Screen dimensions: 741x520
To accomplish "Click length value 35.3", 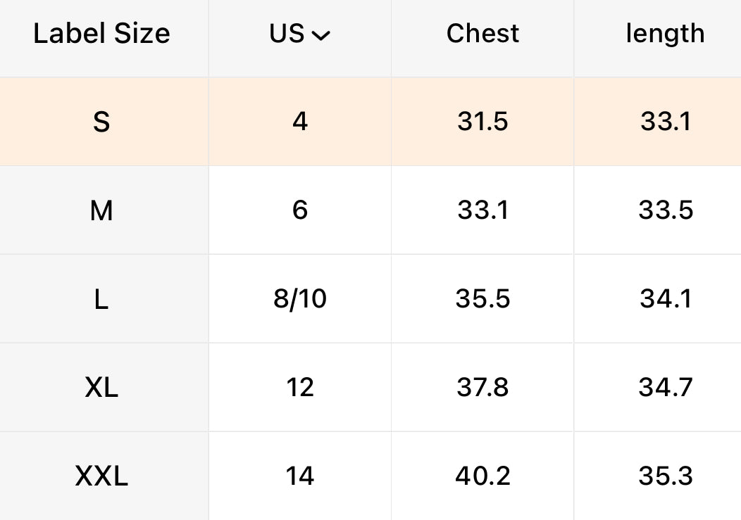I will (666, 476).
